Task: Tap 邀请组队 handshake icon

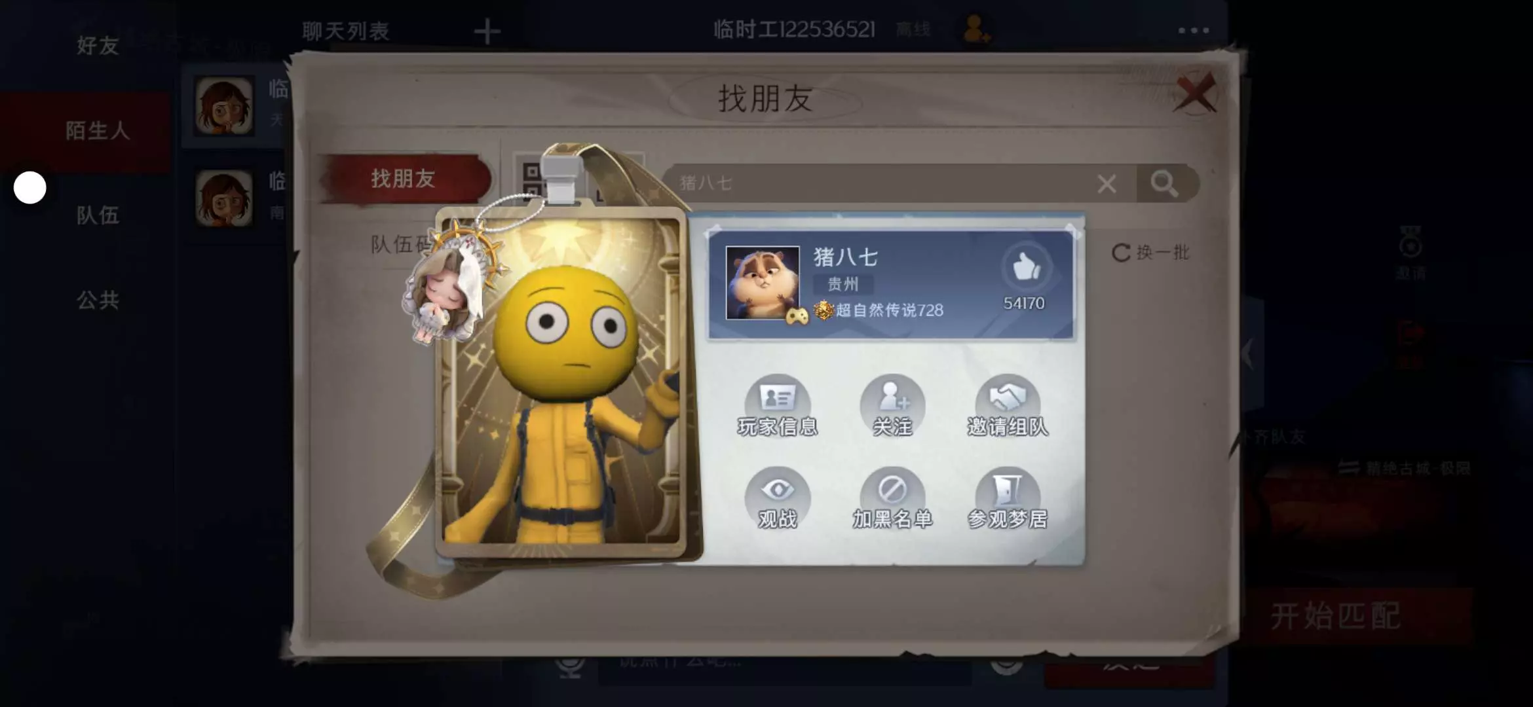Action: point(1008,405)
